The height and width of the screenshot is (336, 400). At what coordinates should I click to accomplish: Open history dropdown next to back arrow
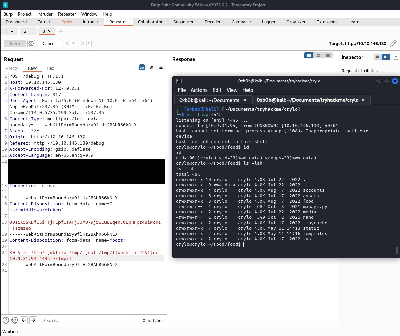tap(73, 43)
